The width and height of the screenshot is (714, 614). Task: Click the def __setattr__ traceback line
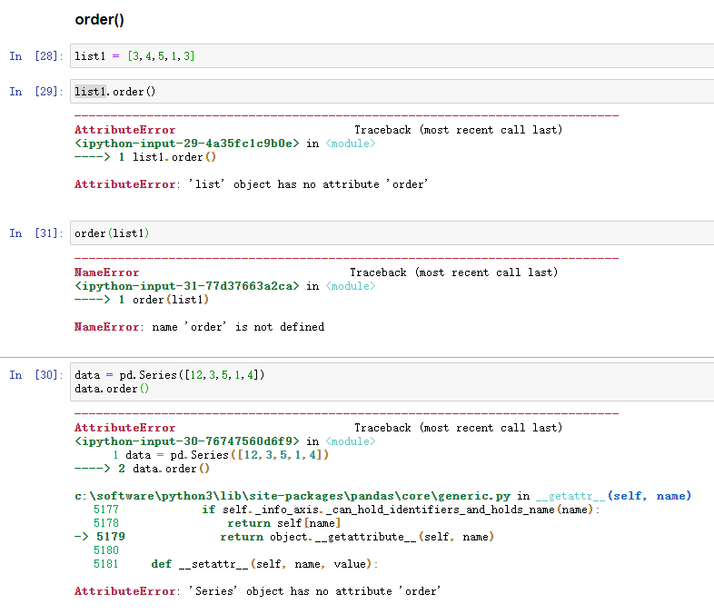pyautogui.click(x=263, y=564)
